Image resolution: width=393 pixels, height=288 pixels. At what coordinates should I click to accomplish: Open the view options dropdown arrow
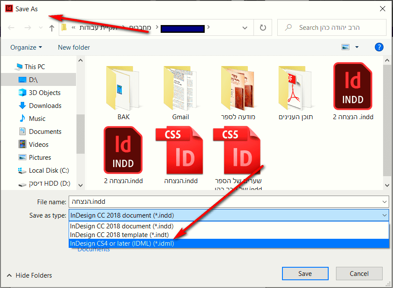click(357, 47)
